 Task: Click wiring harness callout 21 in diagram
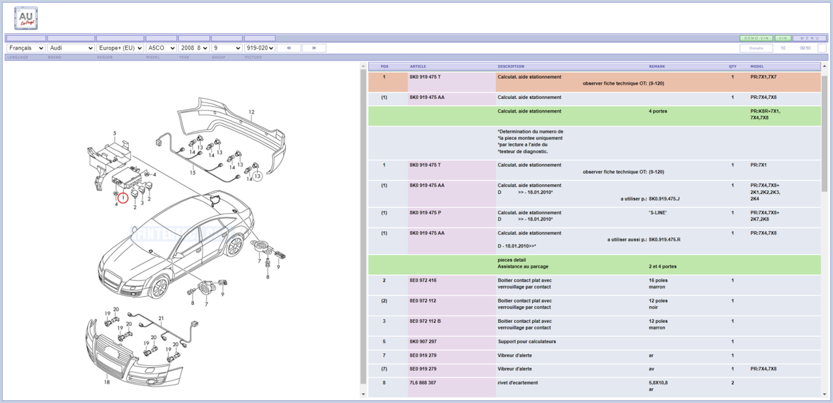coord(161,318)
